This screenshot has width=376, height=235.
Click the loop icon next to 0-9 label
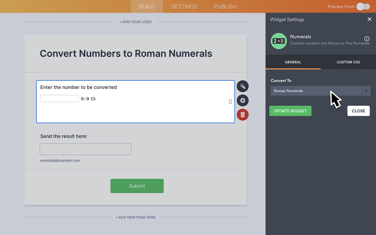coord(93,99)
